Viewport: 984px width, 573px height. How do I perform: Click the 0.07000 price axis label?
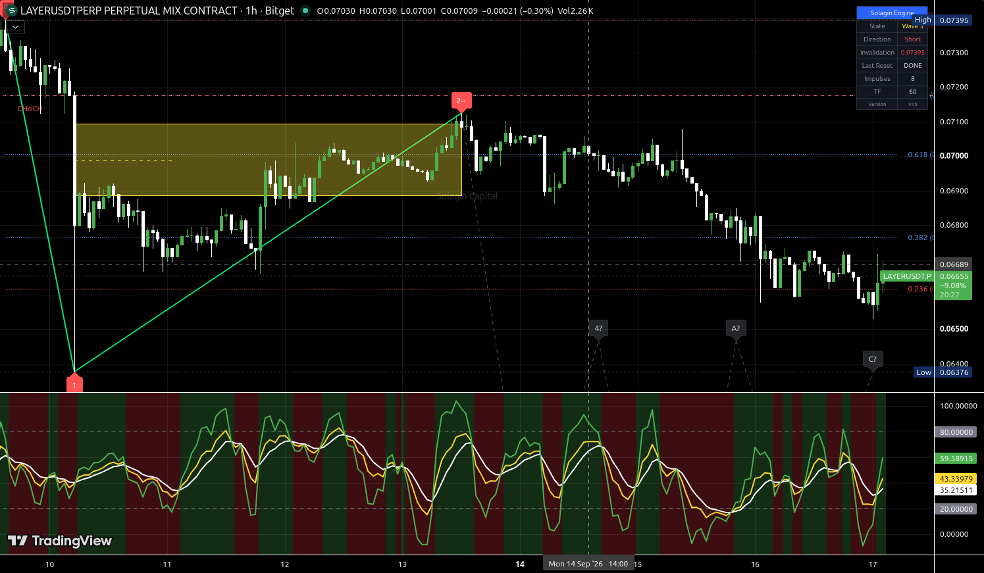[954, 156]
